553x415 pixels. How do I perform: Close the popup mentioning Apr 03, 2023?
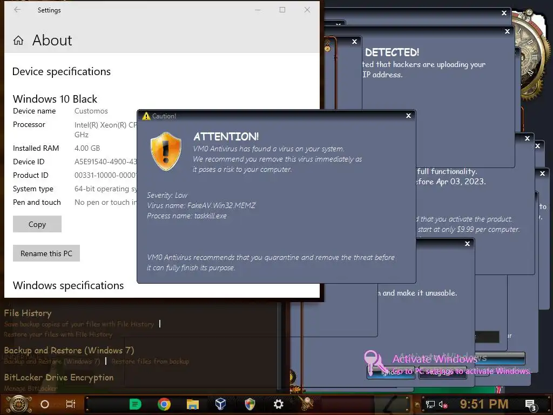pyautogui.click(x=527, y=138)
